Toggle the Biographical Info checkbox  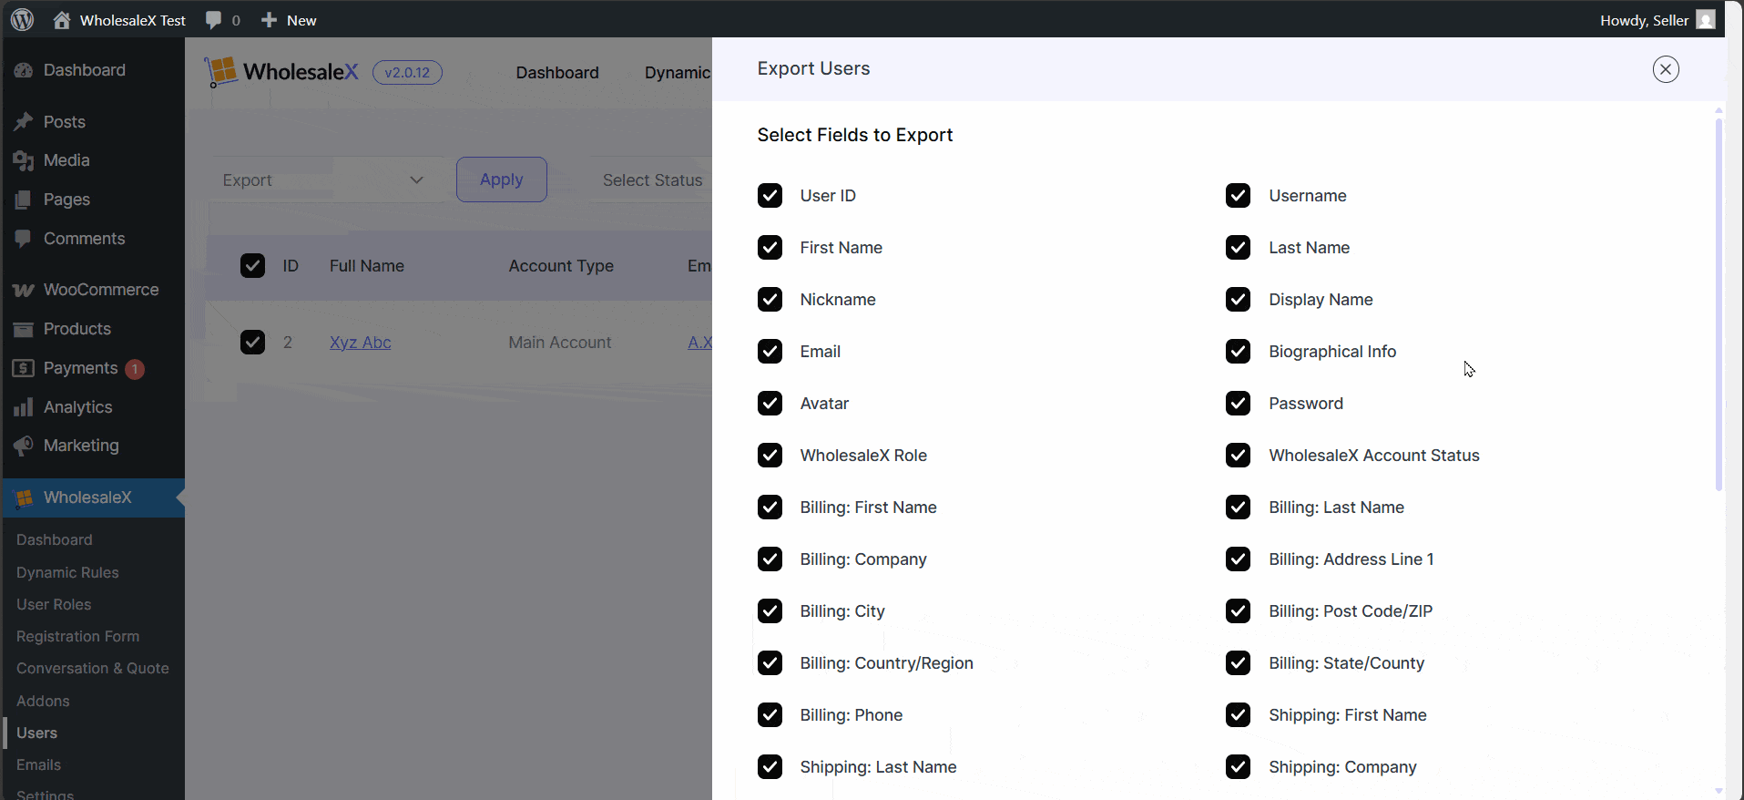[1238, 352]
